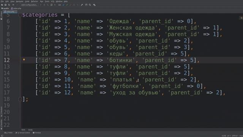Image resolution: width=243 pixels, height=137 pixels.
Task: Open the Version Control tool window
Action: coord(23,133)
